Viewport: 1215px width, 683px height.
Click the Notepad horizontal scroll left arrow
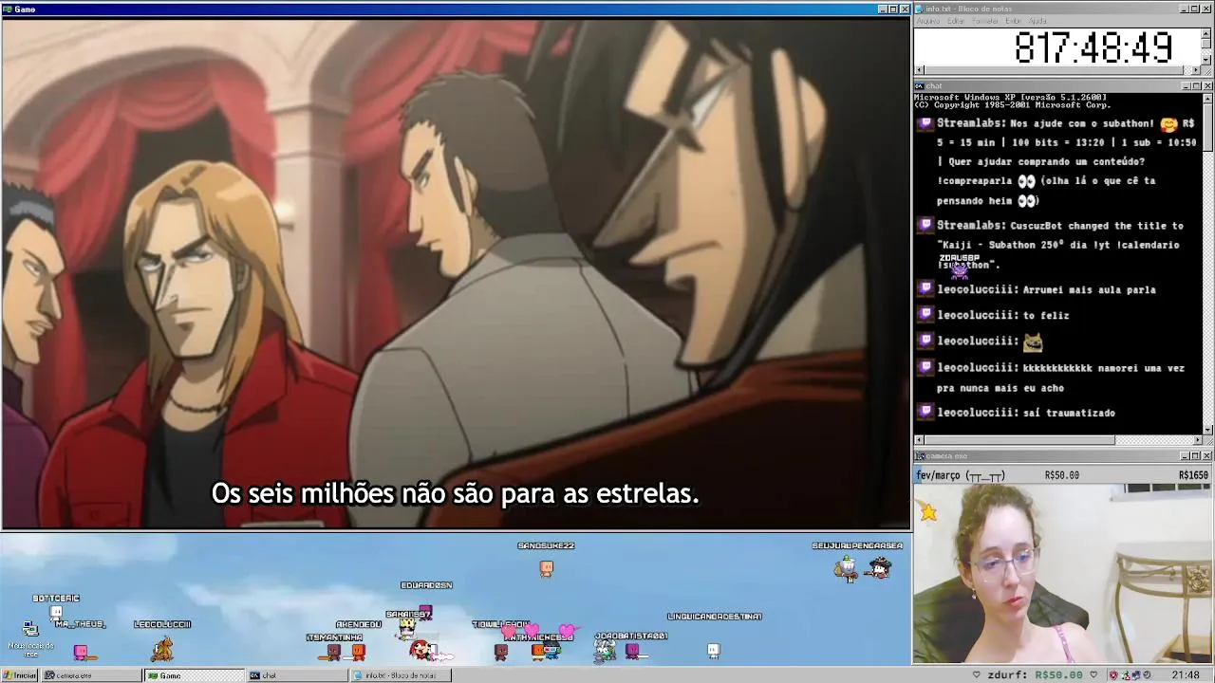(919, 70)
